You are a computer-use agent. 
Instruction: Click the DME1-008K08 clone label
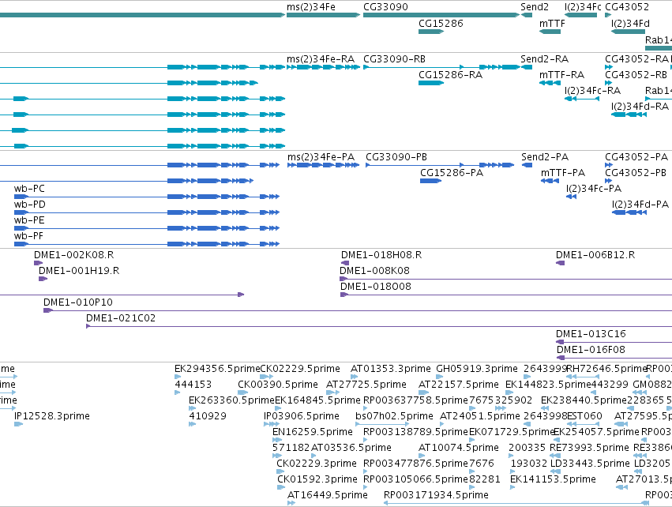coord(374,271)
